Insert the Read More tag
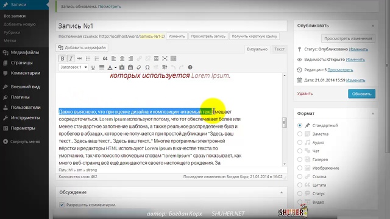The height and width of the screenshot is (219, 390). (156, 58)
